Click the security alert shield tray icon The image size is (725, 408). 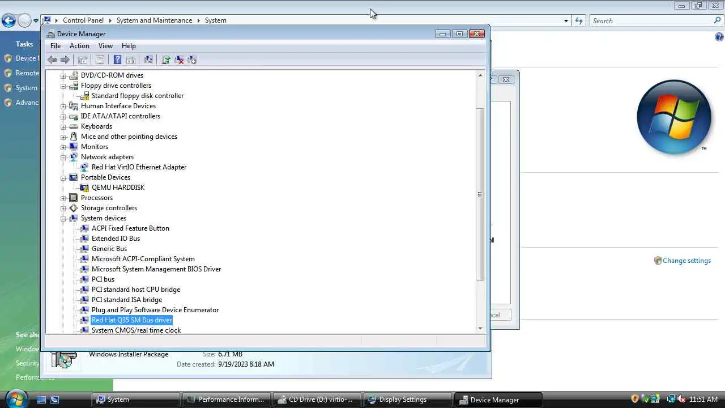coord(635,399)
